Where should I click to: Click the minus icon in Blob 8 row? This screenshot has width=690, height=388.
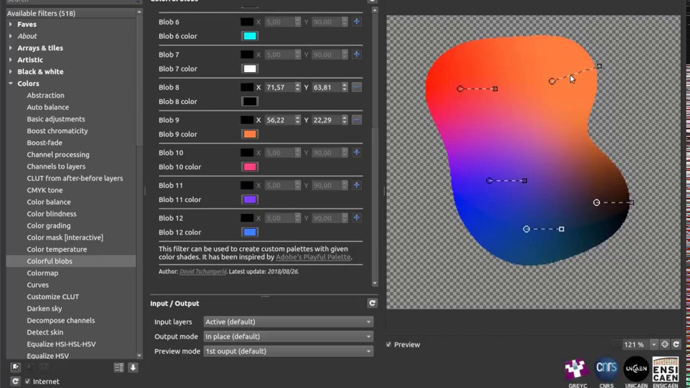(x=356, y=87)
